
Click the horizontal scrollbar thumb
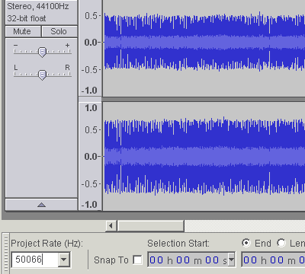point(150,225)
